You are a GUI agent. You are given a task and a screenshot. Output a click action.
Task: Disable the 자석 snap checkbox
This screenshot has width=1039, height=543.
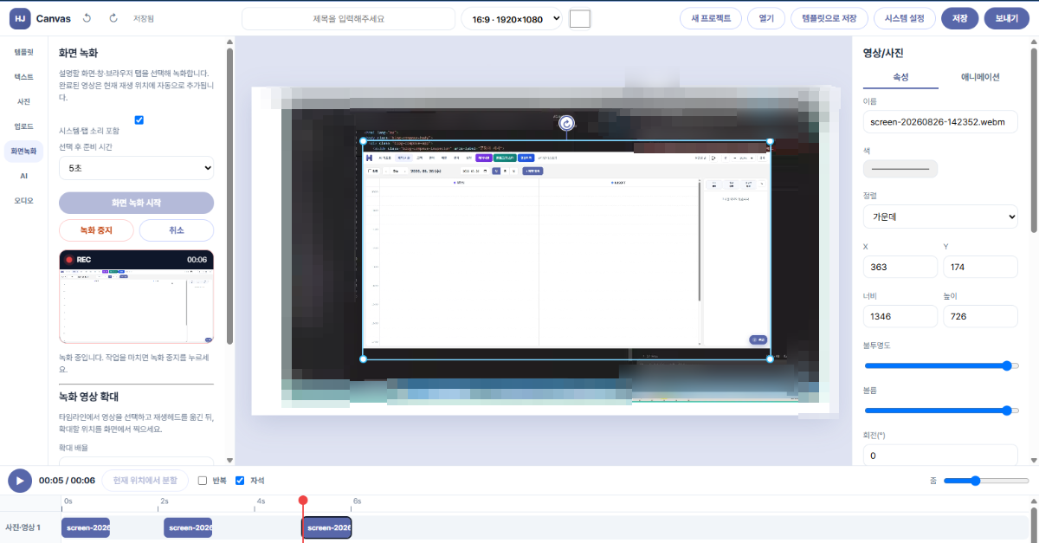240,480
